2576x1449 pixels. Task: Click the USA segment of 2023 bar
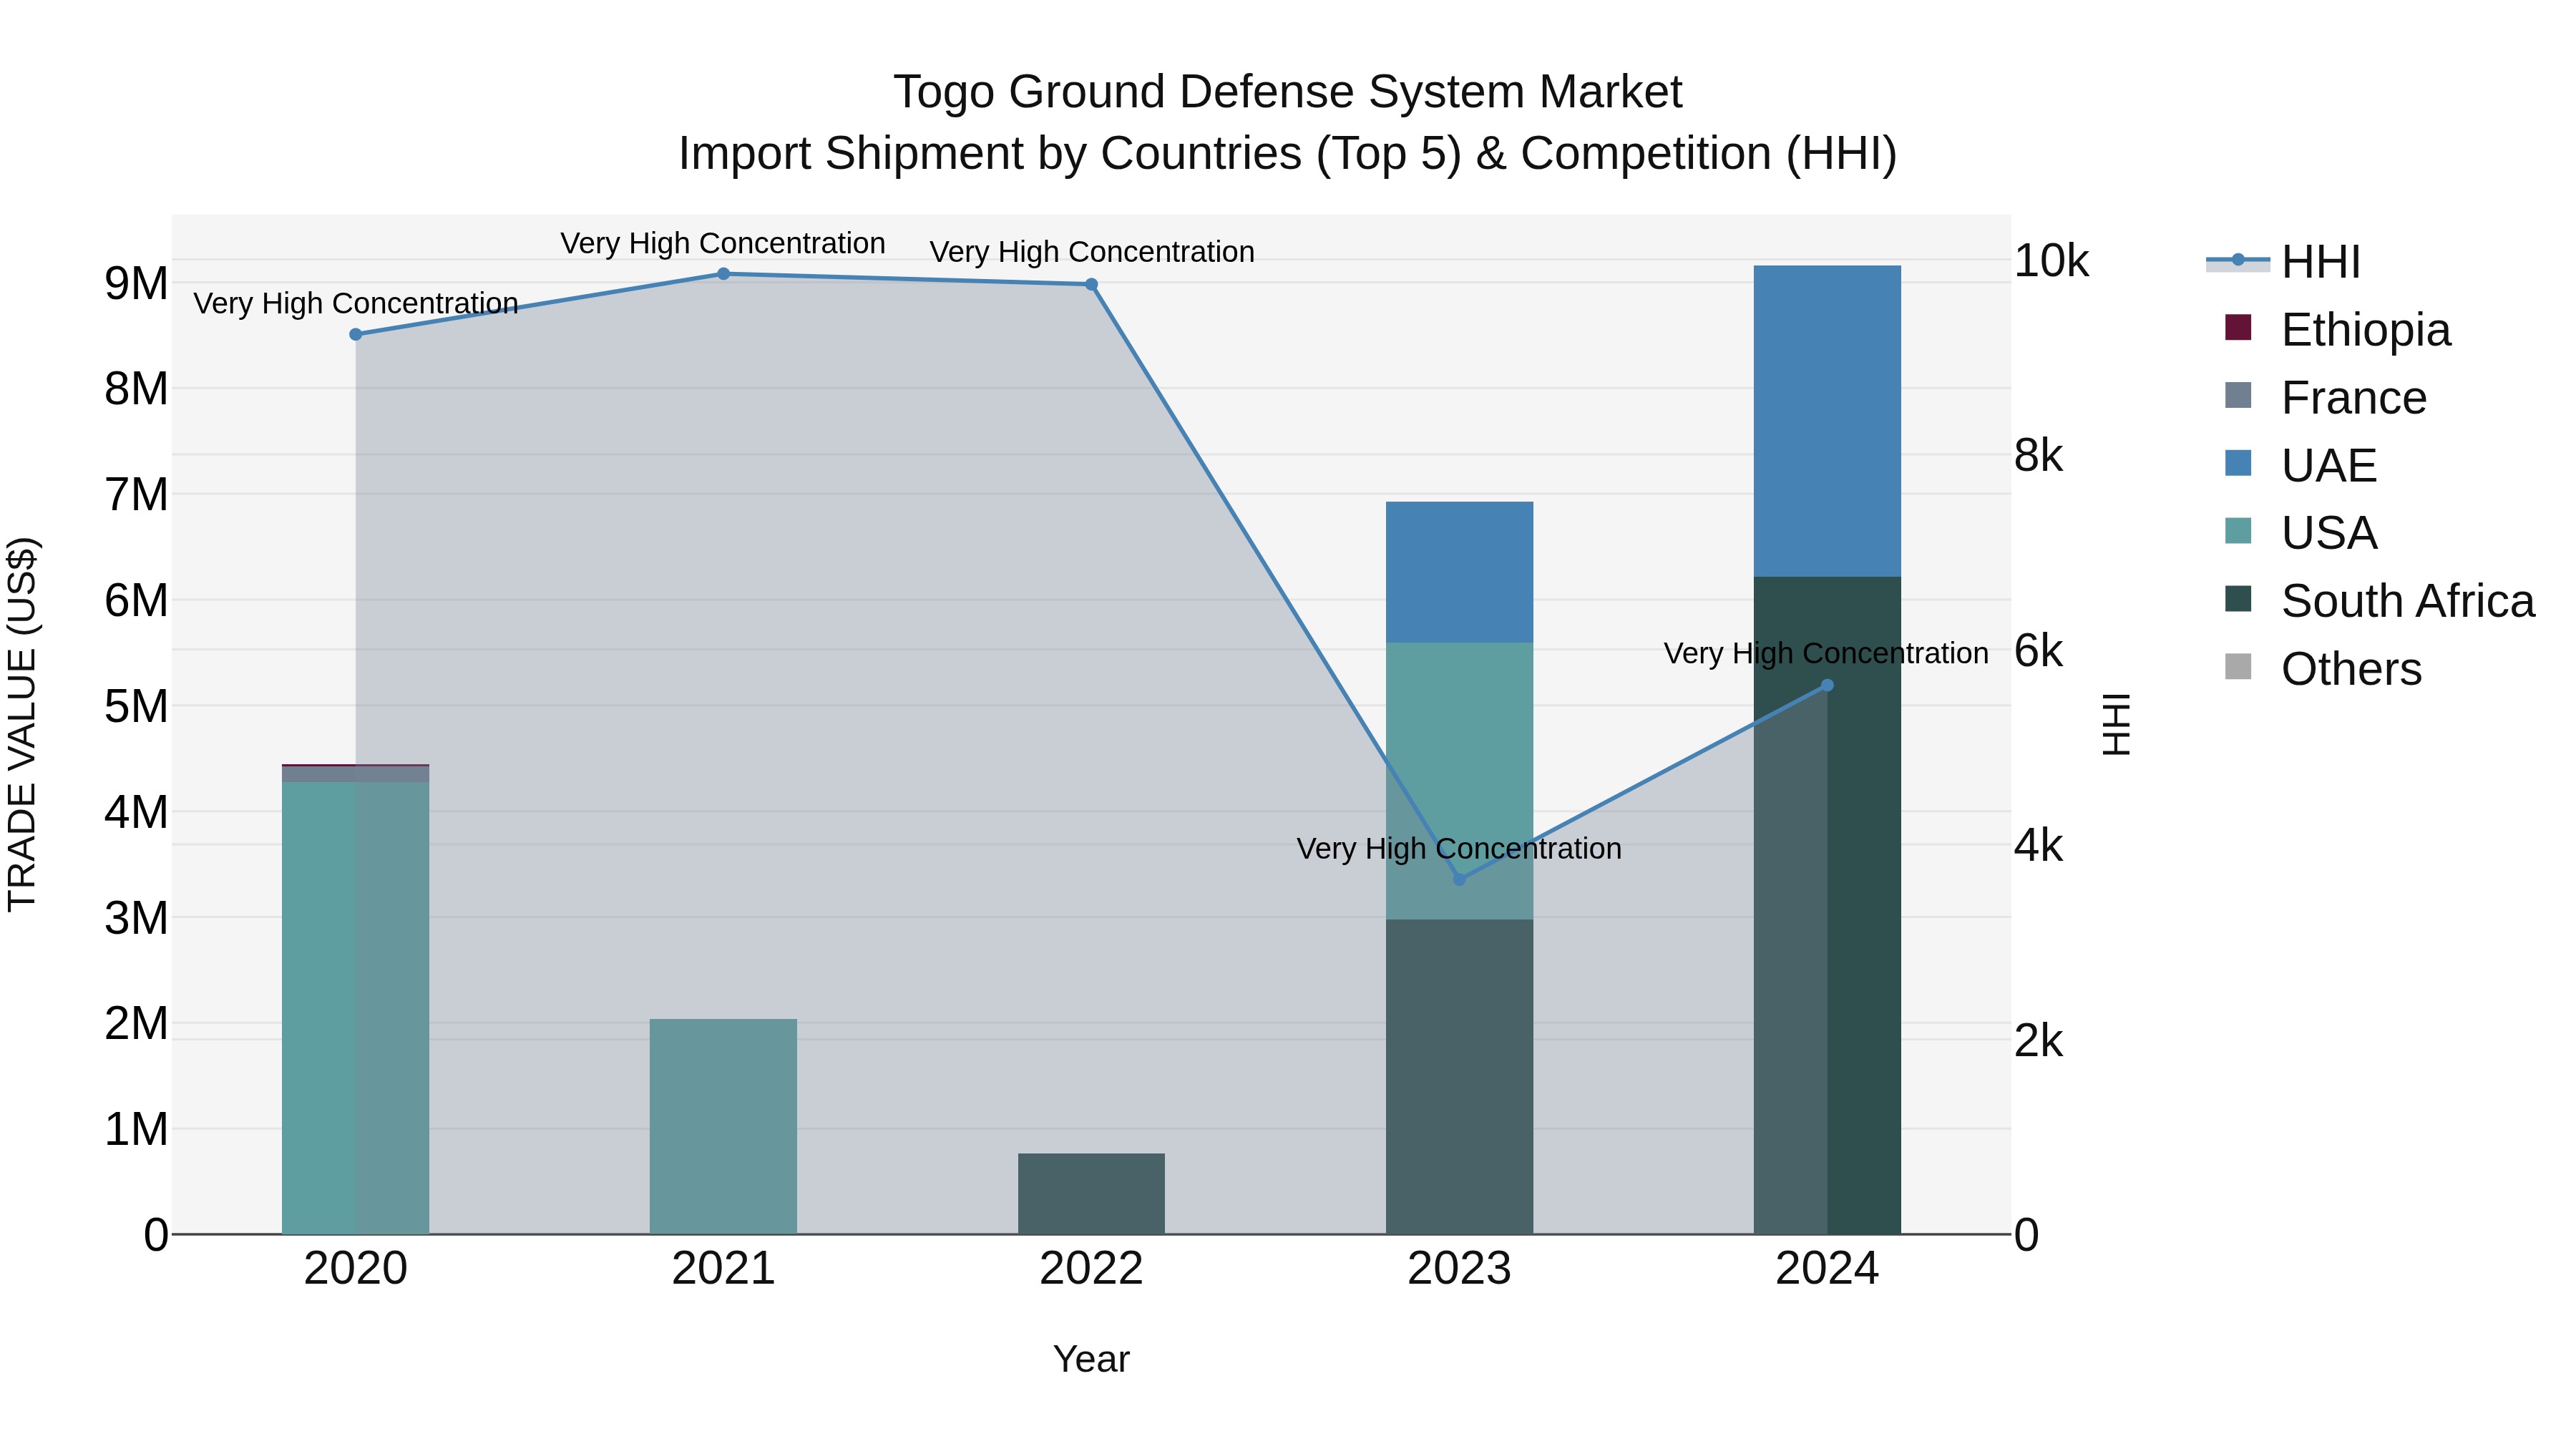pyautogui.click(x=1459, y=781)
